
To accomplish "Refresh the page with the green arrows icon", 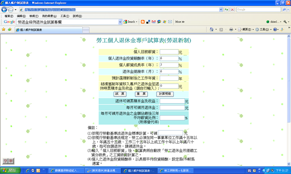I will point(226,10).
